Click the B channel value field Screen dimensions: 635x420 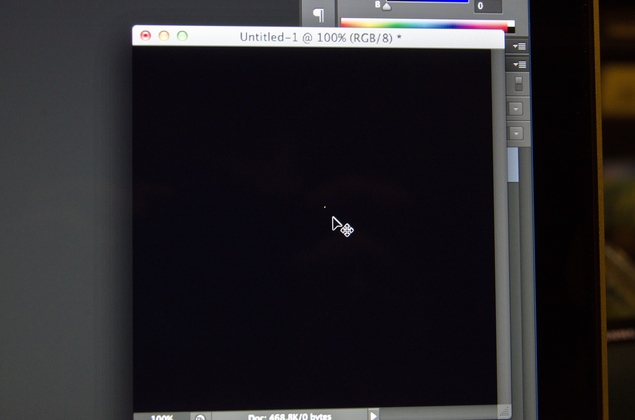[x=487, y=6]
